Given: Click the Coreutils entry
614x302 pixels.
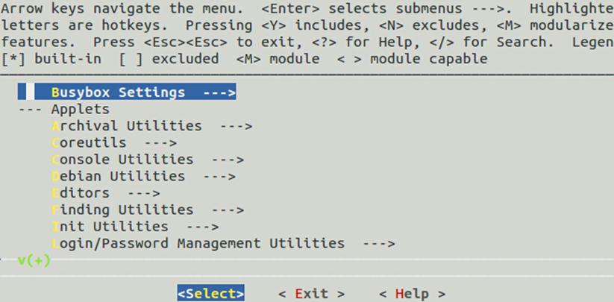Looking at the screenshot, I should [89, 142].
